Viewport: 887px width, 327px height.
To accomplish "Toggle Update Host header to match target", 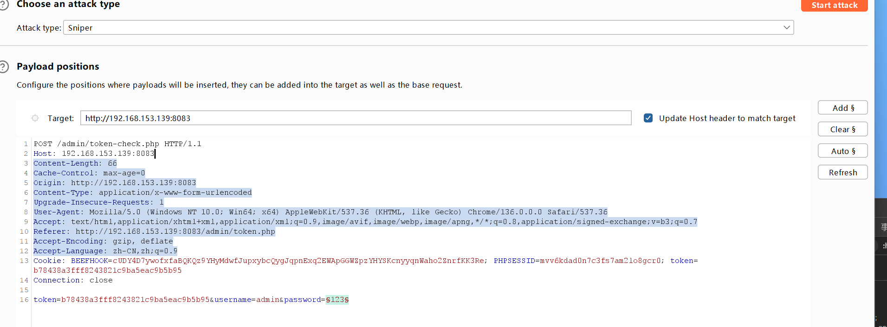I will pos(648,118).
